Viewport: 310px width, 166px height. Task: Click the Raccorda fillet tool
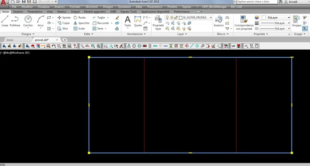(101, 23)
